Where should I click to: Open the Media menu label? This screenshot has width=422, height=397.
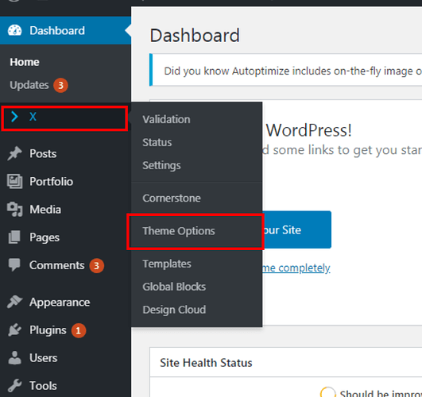45,210
